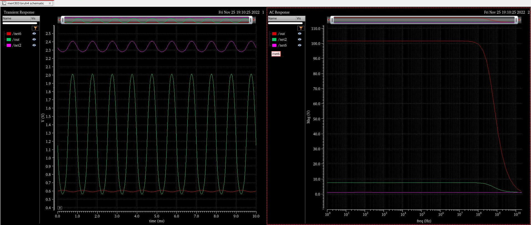The image size is (531, 225).
Task: Click the time (ms) axis label
Action: click(157, 221)
